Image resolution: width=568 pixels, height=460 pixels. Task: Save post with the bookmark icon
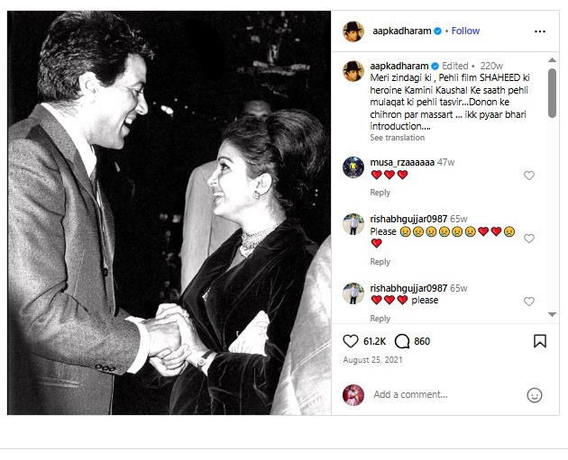click(x=539, y=341)
